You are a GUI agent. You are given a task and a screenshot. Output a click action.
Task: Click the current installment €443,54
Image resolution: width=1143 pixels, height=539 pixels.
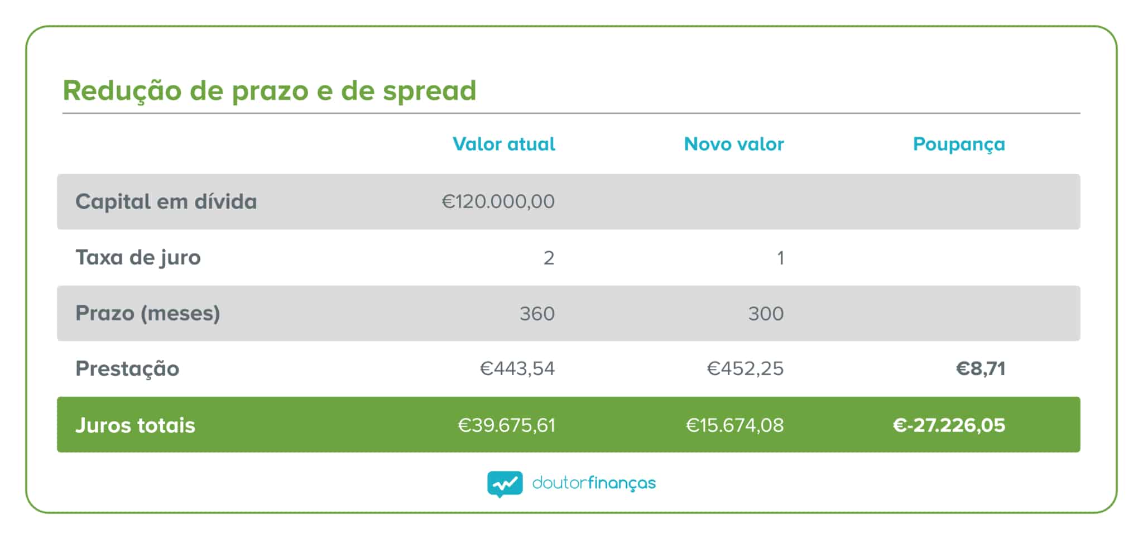517,369
